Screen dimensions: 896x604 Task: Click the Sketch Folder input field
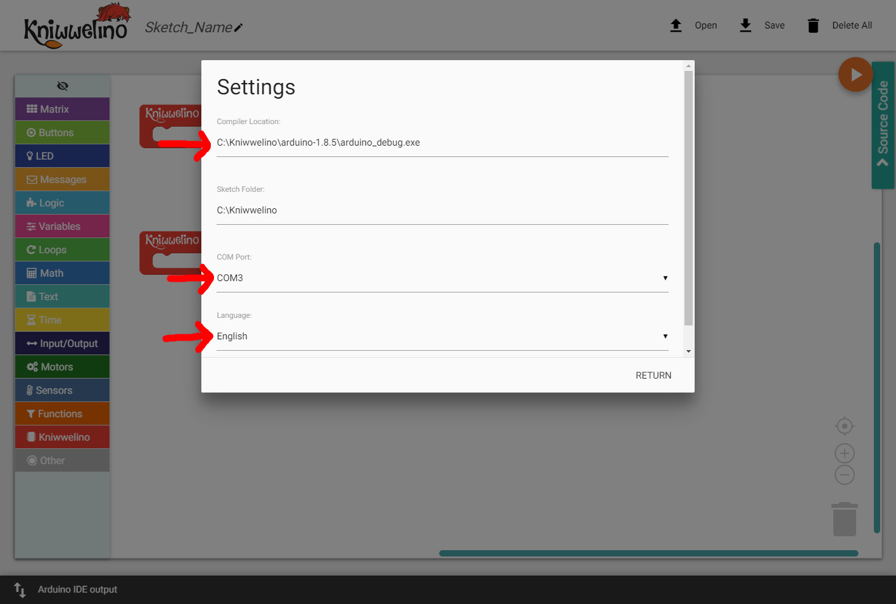click(x=443, y=210)
